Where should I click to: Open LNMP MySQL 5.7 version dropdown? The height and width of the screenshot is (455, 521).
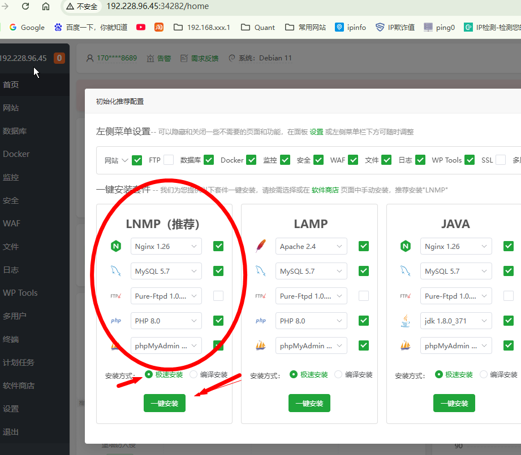tap(166, 272)
